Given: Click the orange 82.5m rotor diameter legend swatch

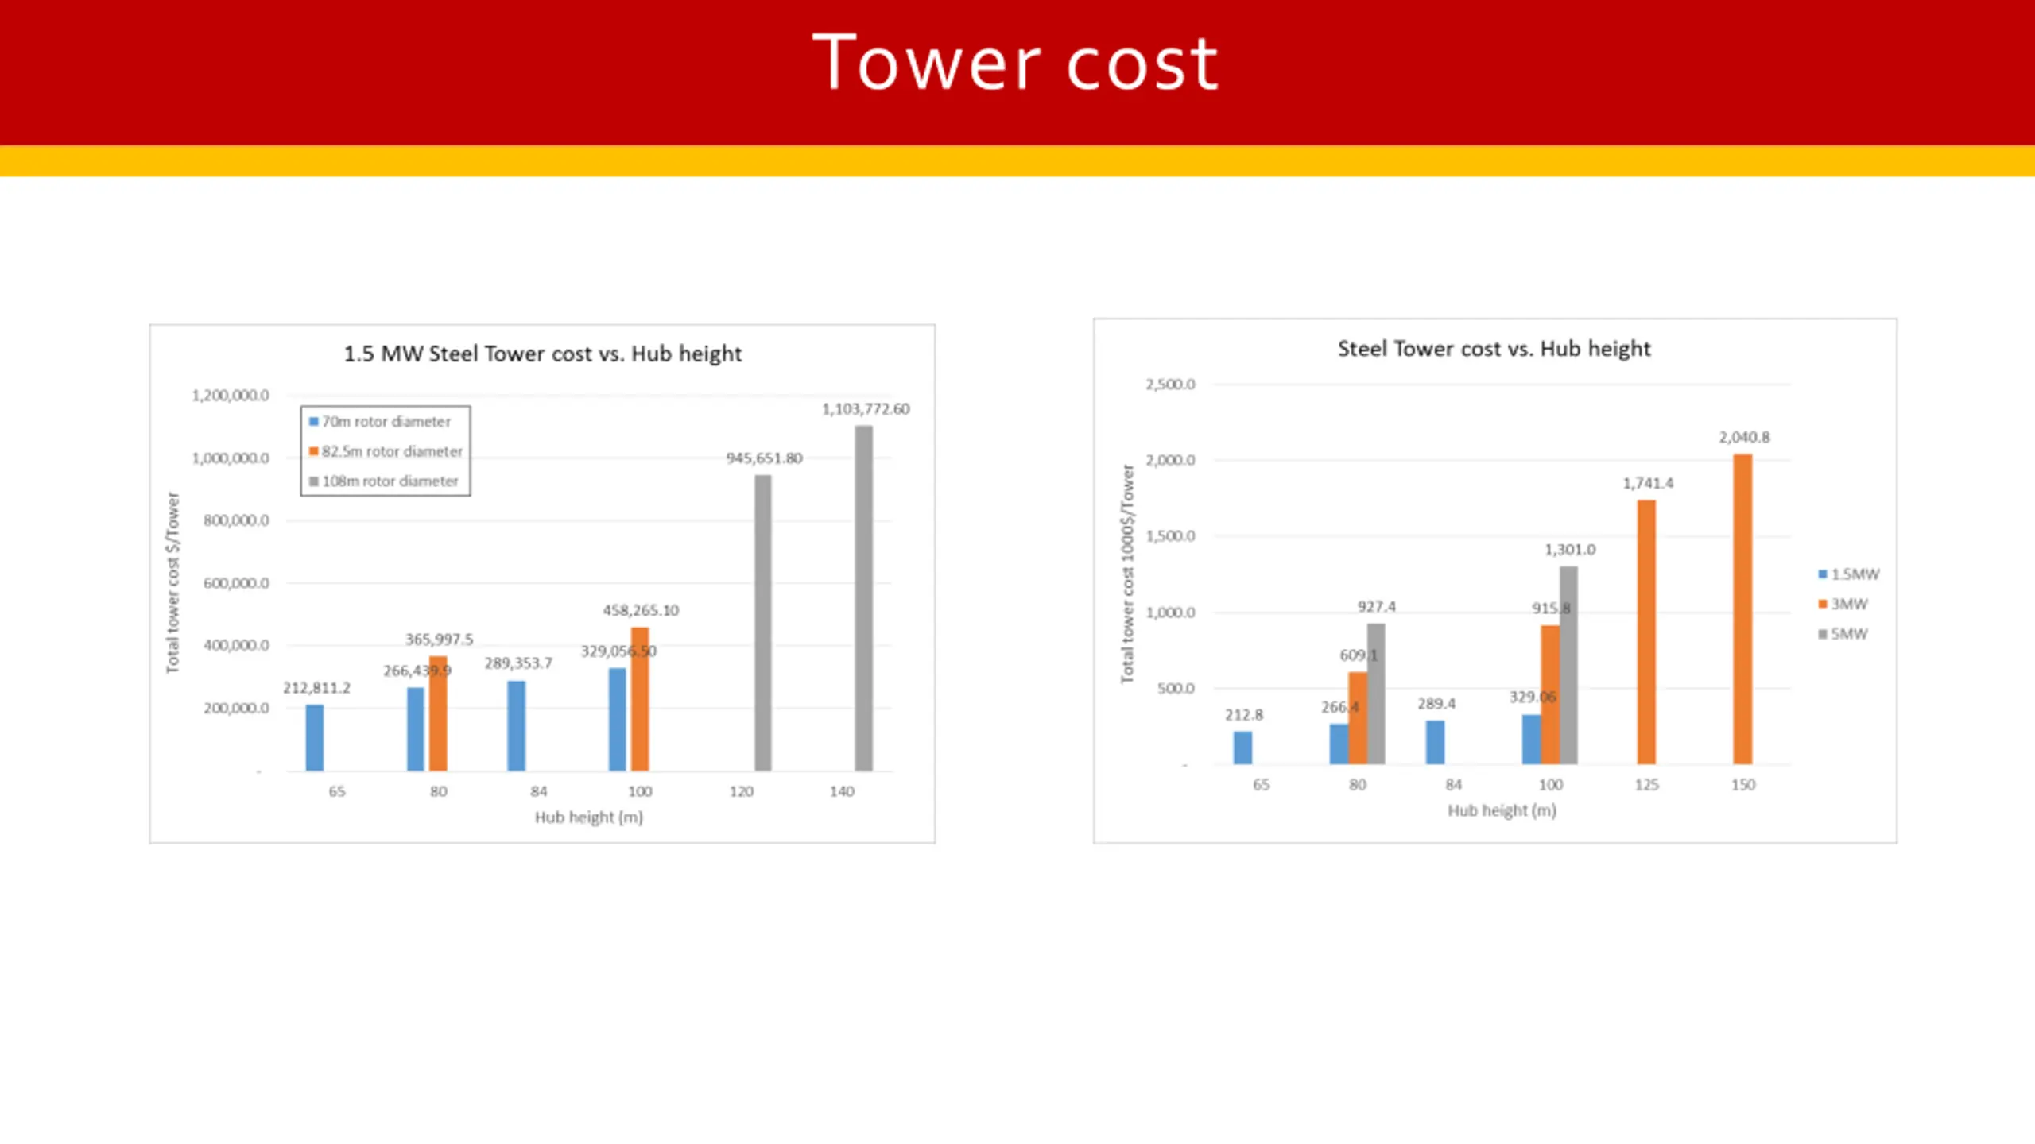Looking at the screenshot, I should point(314,451).
